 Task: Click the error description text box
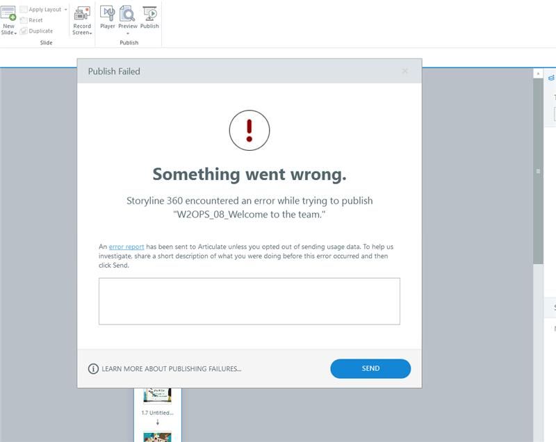pyautogui.click(x=250, y=302)
